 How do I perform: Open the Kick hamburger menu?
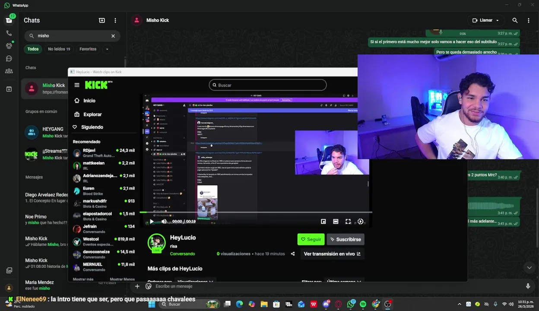pos(77,85)
